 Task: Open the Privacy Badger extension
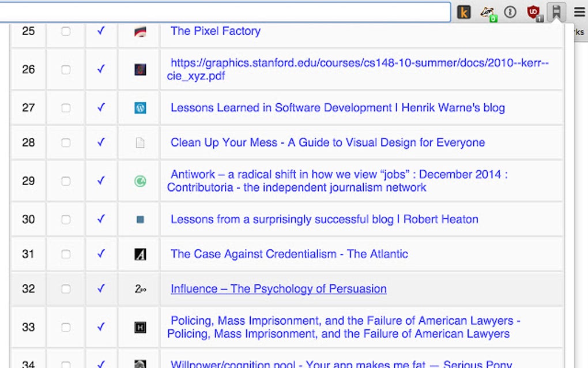click(x=488, y=12)
